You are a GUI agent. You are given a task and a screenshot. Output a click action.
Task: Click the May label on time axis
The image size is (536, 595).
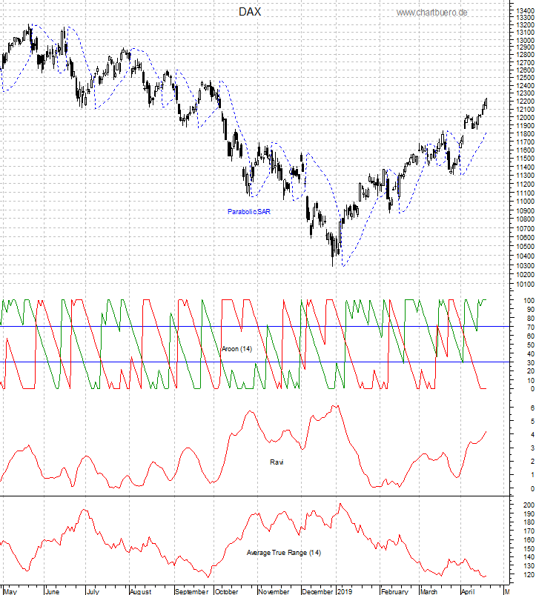pyautogui.click(x=10, y=591)
